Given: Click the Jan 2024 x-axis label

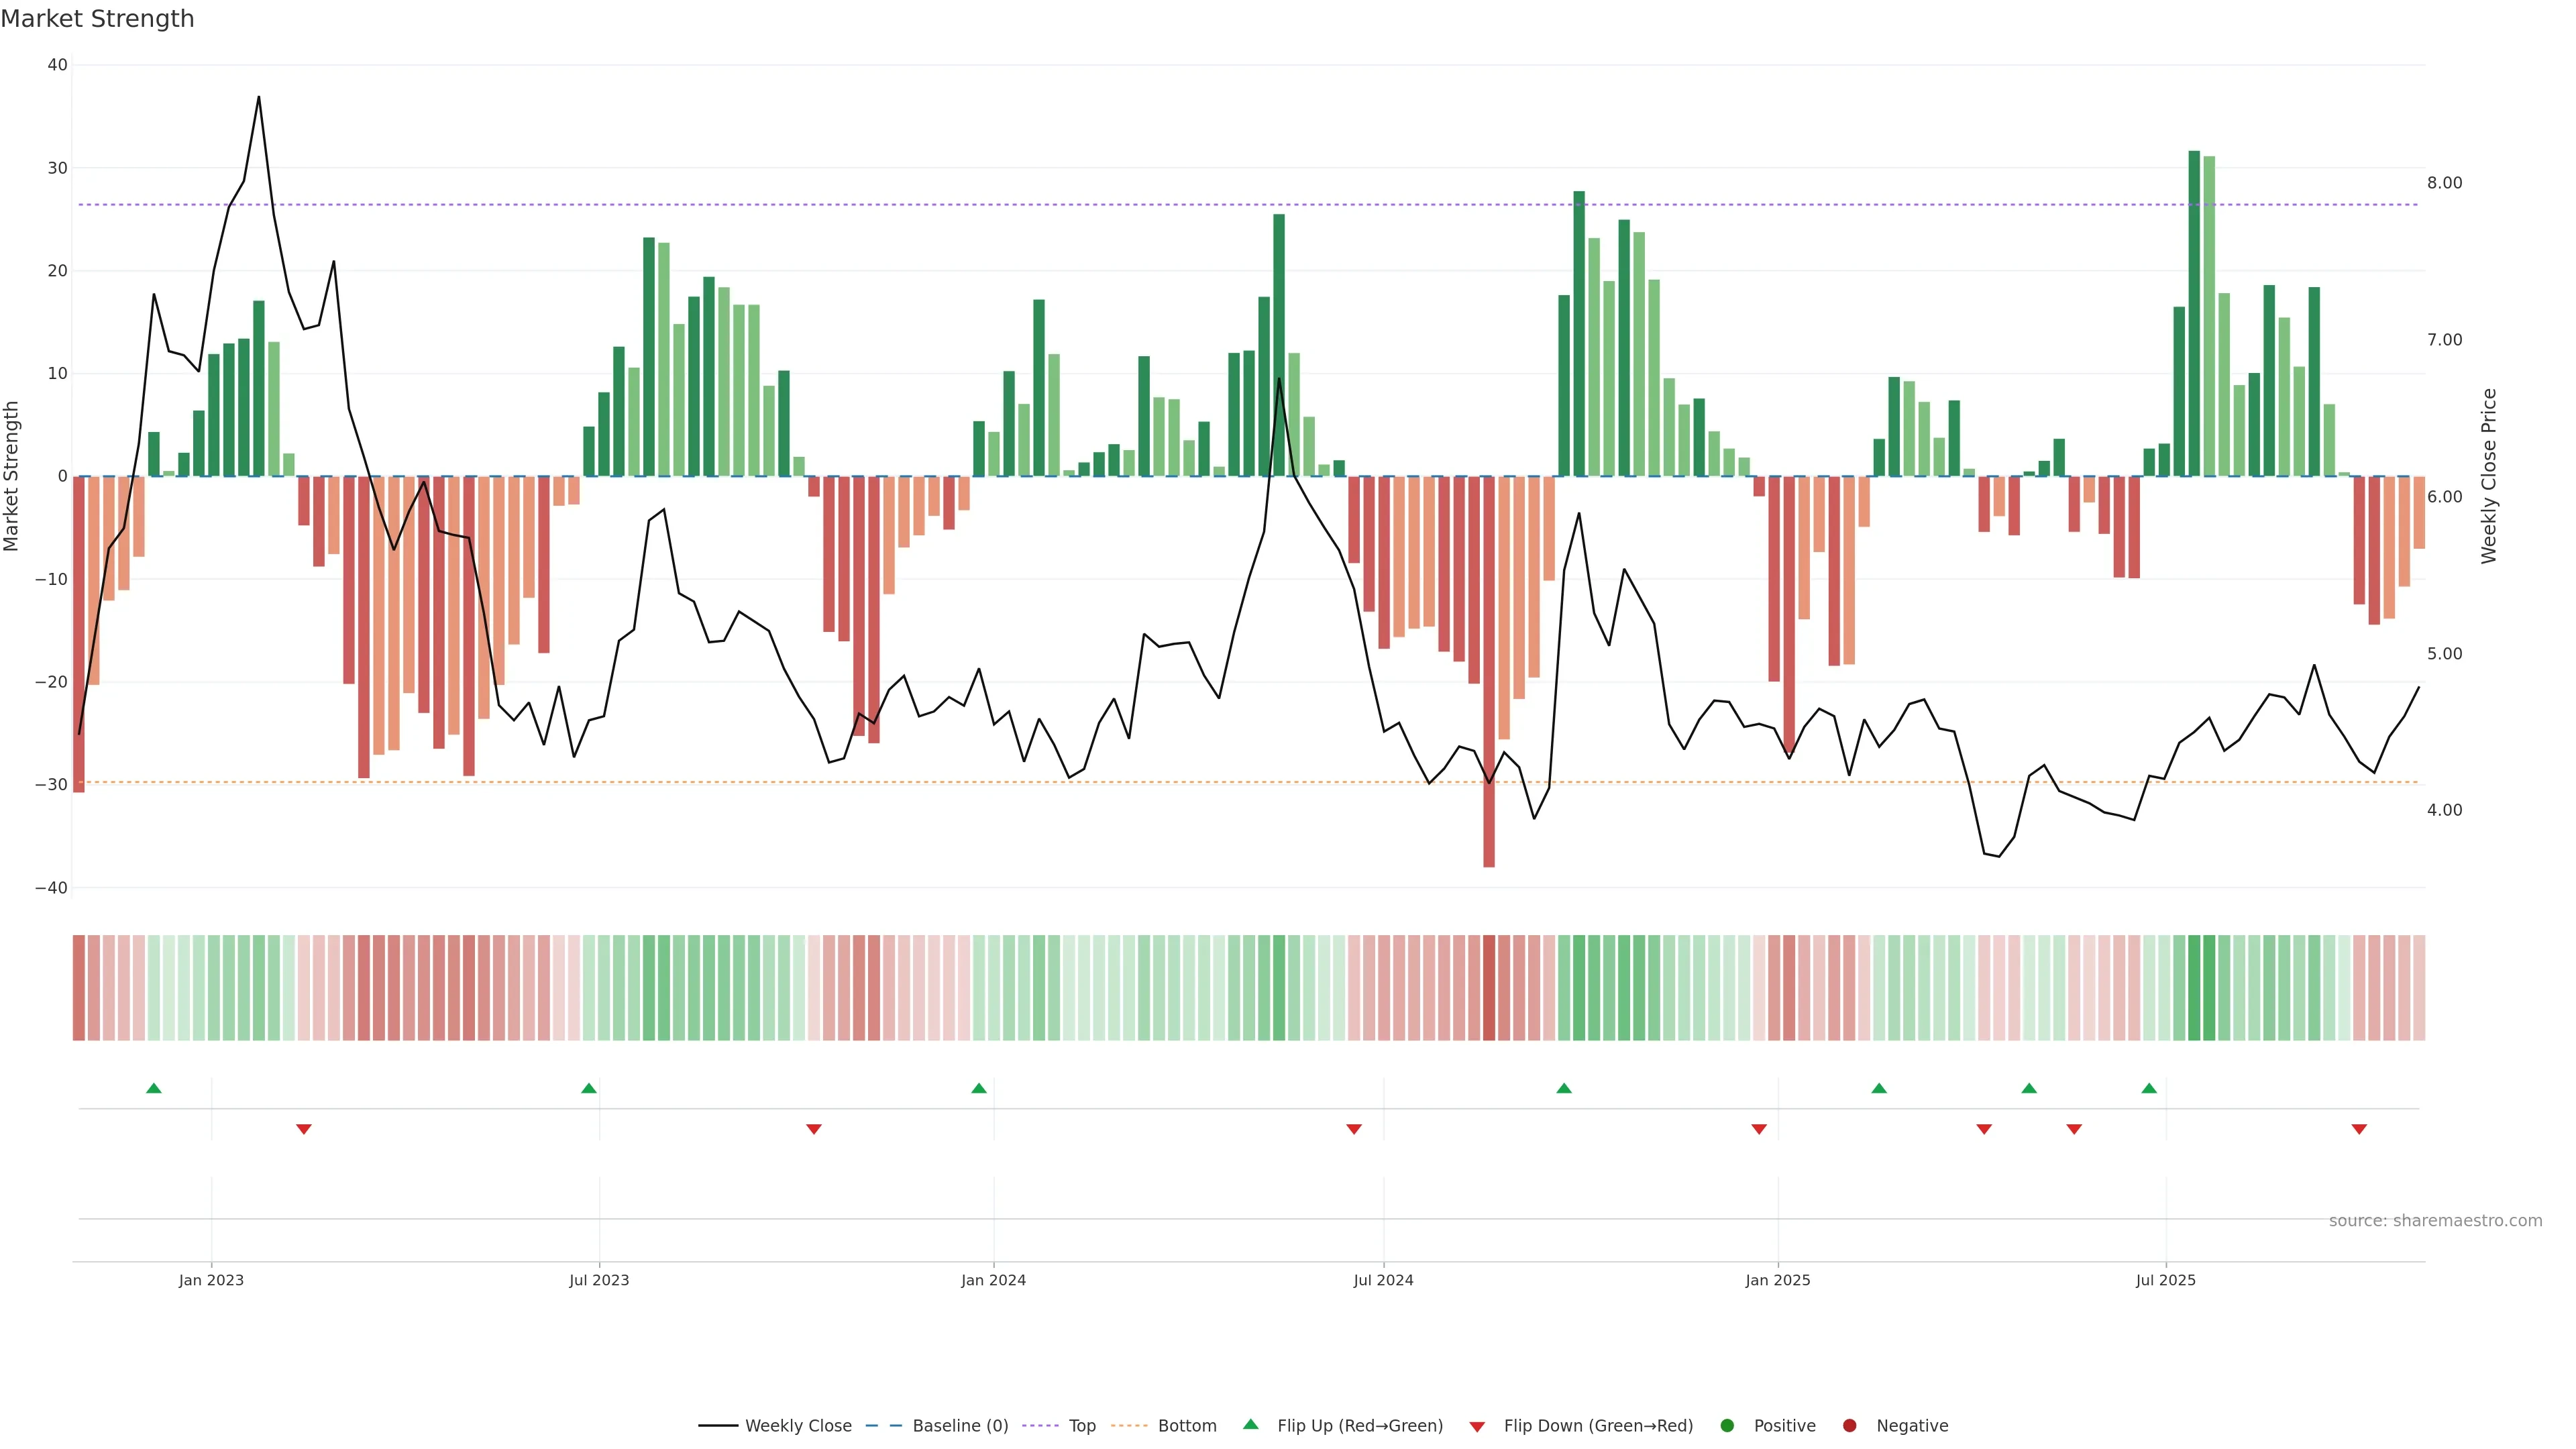Looking at the screenshot, I should coord(993,1280).
